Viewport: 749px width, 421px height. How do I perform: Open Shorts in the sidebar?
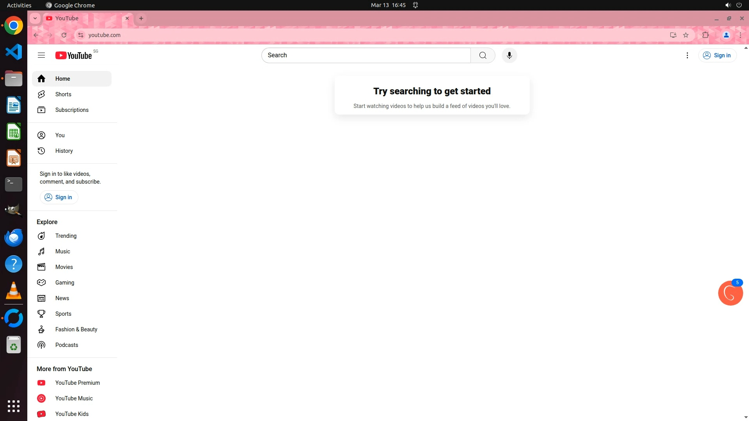click(63, 94)
